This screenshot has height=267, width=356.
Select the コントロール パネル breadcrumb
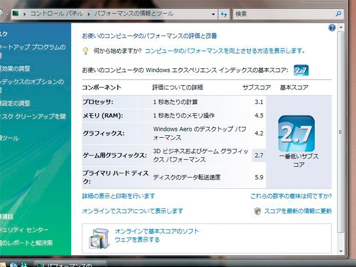(x=57, y=14)
